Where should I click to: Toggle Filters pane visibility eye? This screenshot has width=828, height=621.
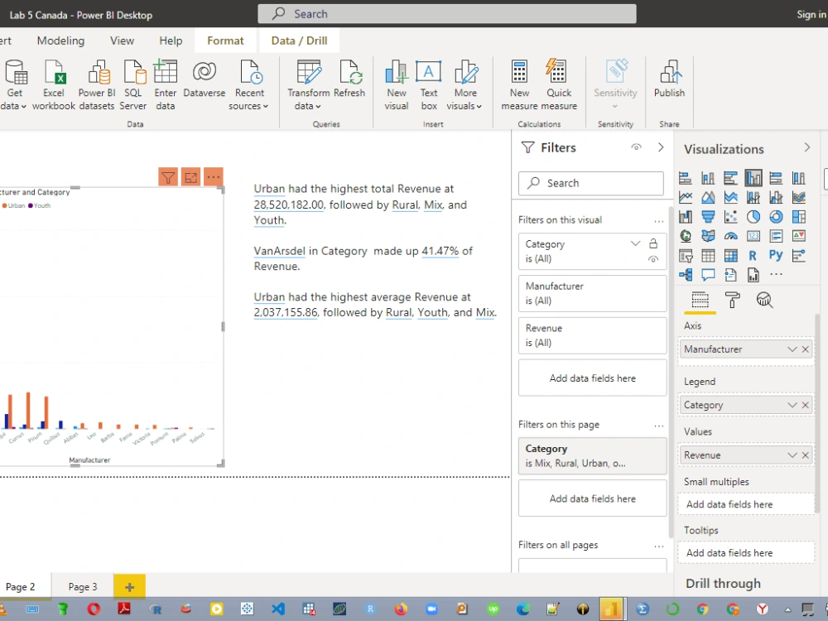(636, 147)
